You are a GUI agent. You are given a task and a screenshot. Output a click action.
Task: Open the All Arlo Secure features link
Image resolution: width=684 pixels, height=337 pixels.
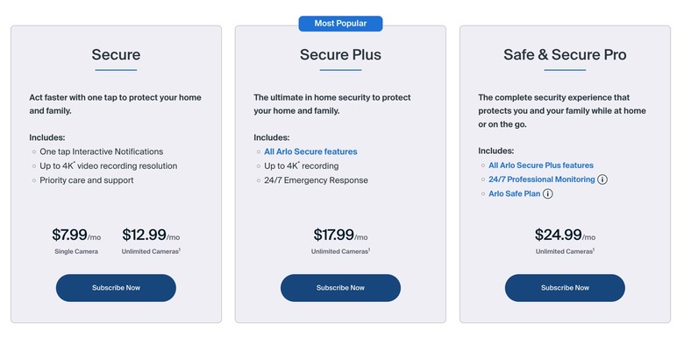tap(310, 151)
